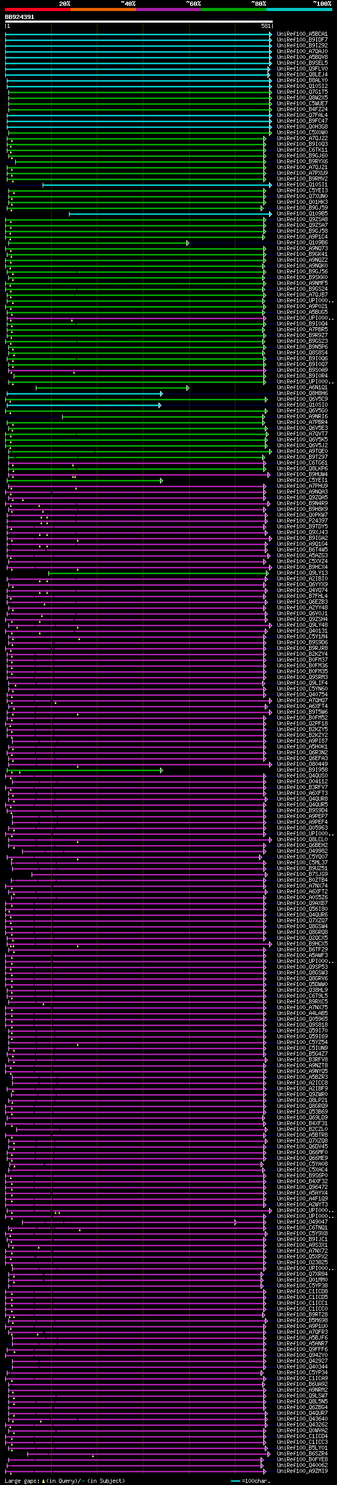
Task: Click hit label UniRef100_C1ICC0
Action: coord(302,1309)
